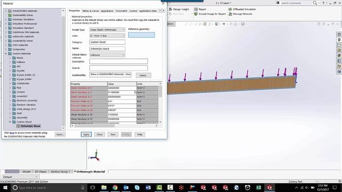The image size is (342, 192).
Task: Select Orthotropic Wood in material tree
Action: tap(30, 126)
